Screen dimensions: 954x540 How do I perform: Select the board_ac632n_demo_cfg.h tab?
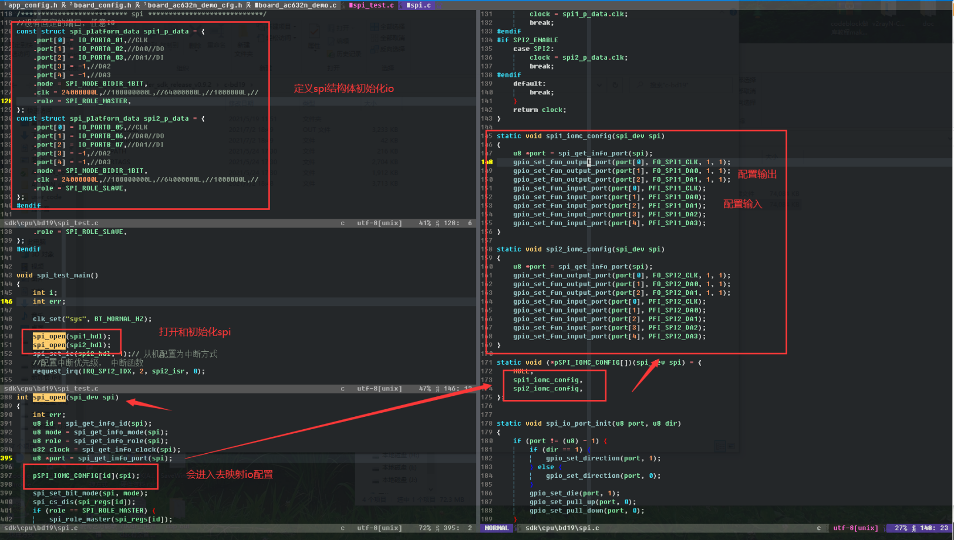click(193, 5)
